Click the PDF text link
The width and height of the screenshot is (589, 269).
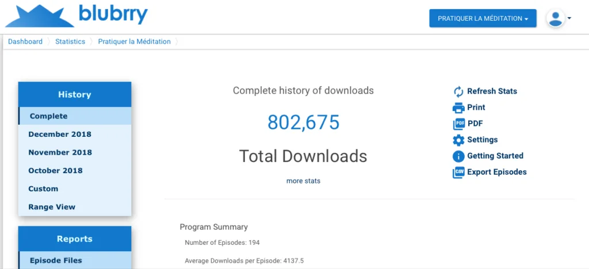pyautogui.click(x=475, y=124)
